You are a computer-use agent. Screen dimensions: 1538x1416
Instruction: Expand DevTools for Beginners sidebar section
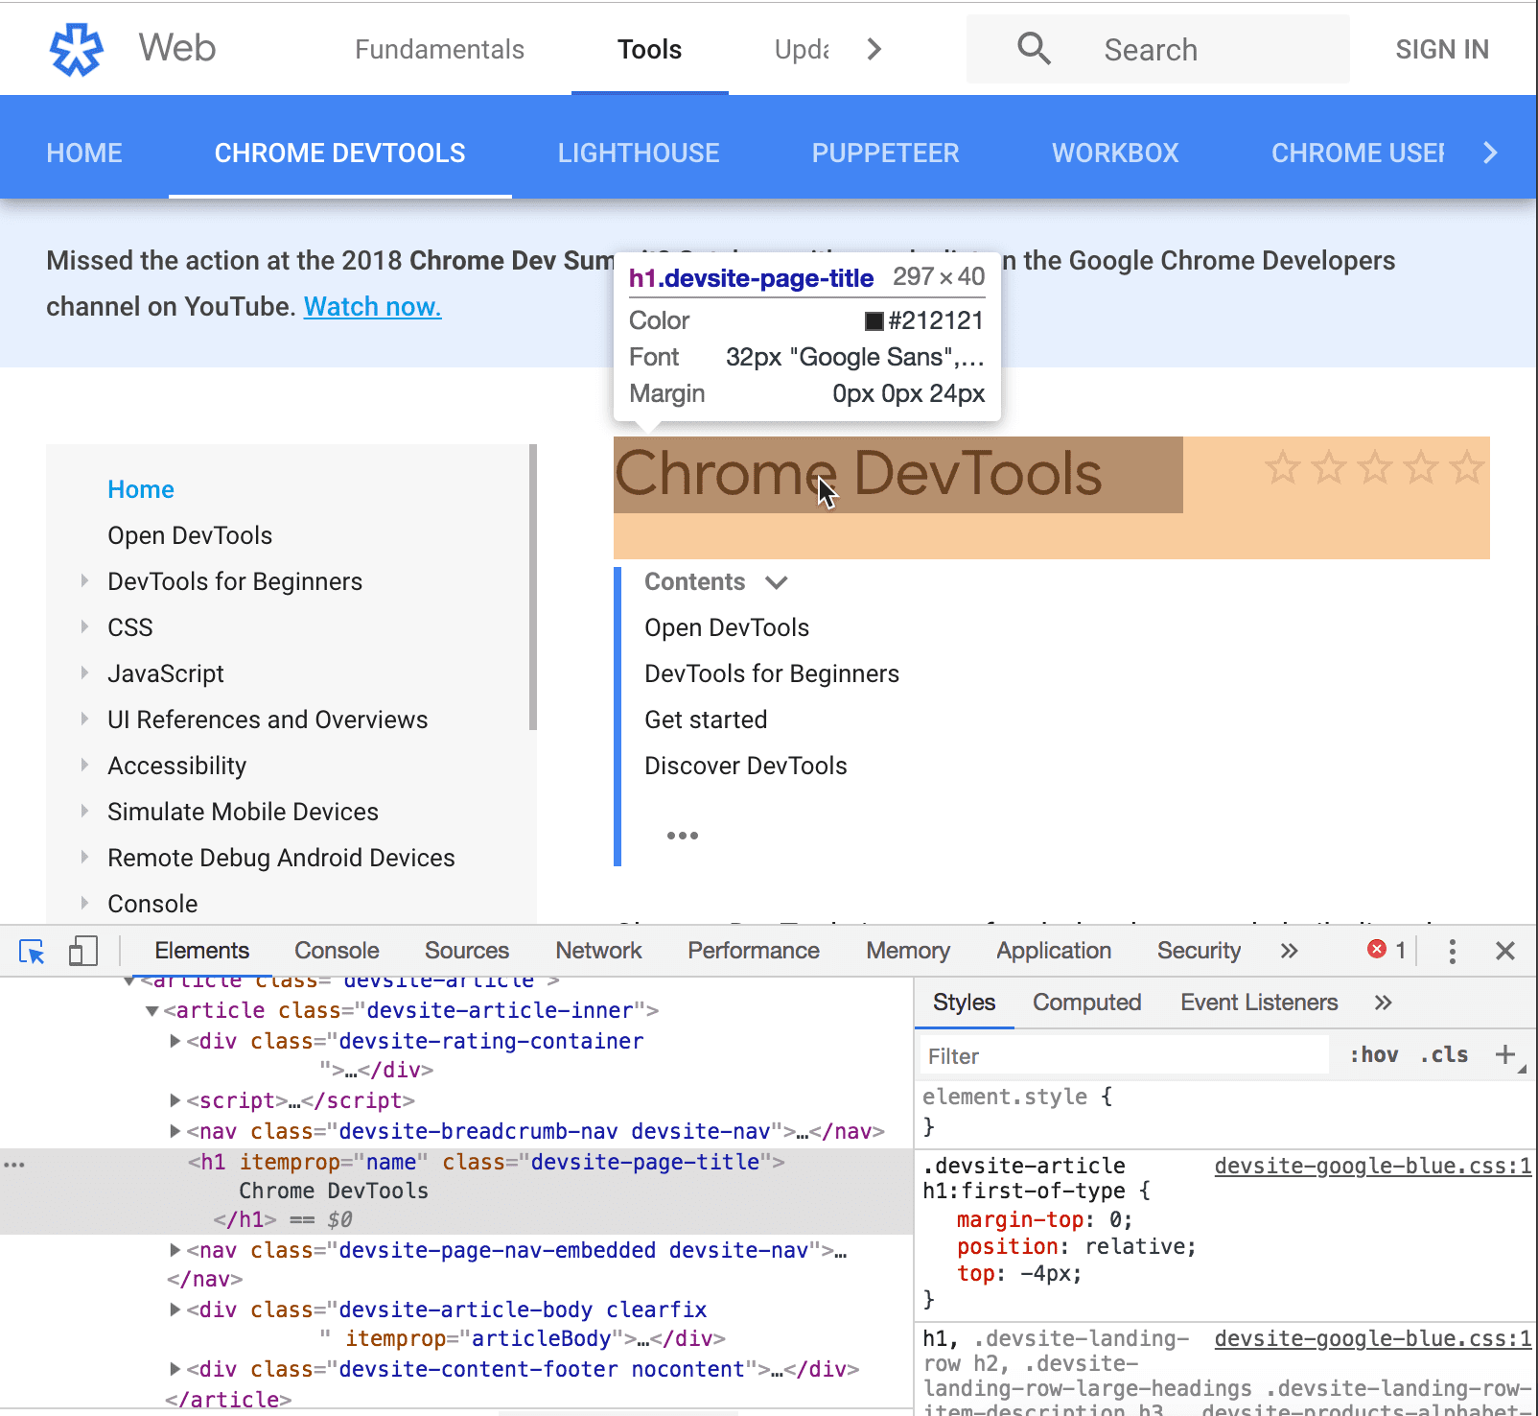(x=84, y=581)
